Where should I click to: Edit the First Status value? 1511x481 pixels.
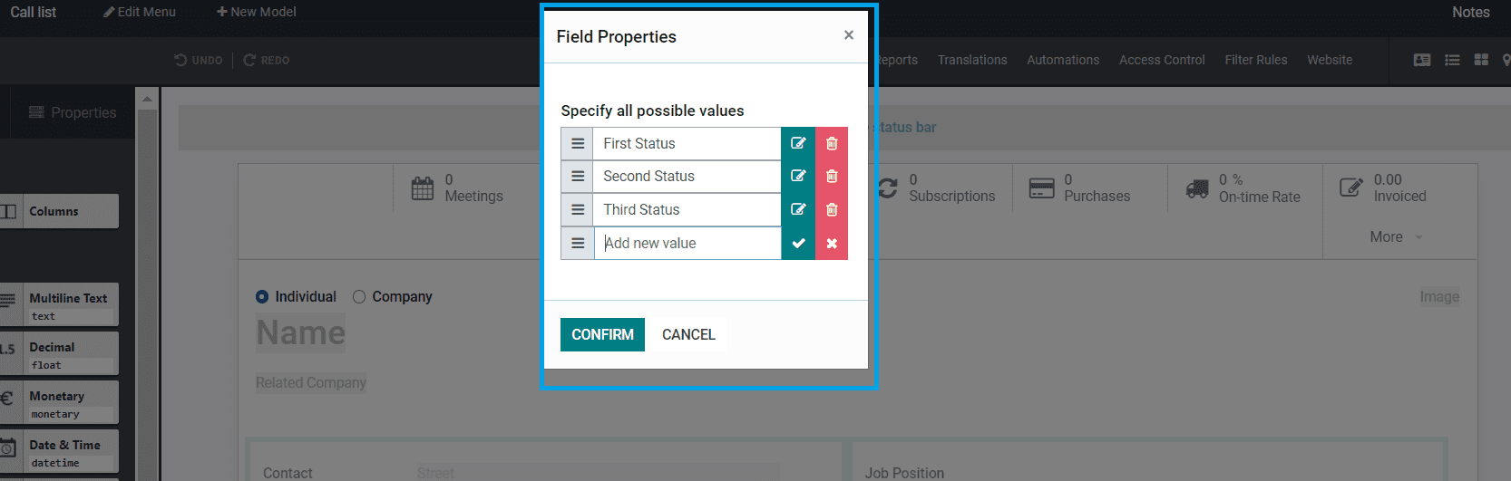click(x=798, y=143)
